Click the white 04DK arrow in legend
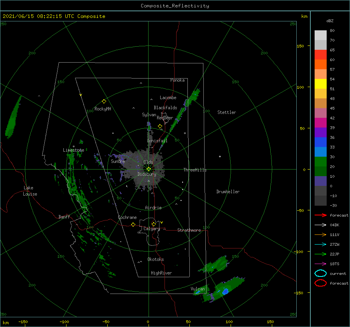The height and width of the screenshot is (327, 350). coord(320,225)
